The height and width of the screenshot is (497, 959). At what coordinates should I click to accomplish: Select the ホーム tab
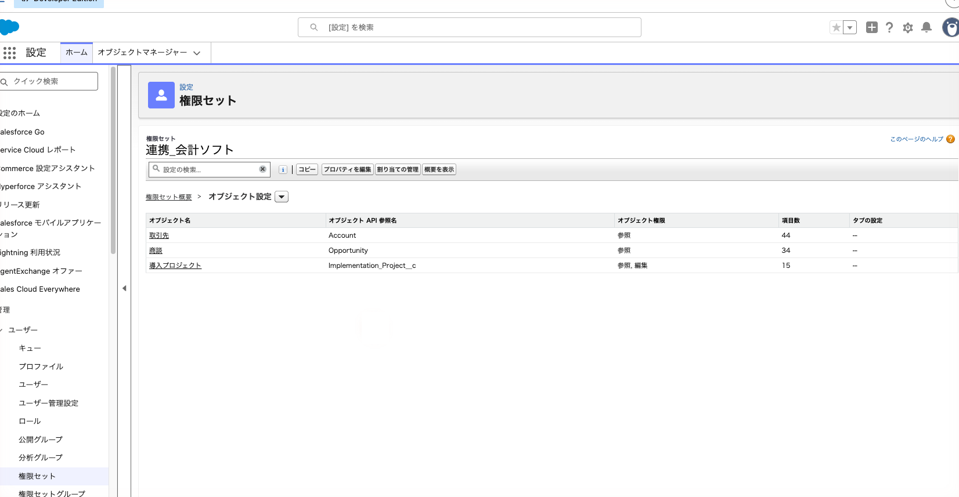tap(77, 53)
